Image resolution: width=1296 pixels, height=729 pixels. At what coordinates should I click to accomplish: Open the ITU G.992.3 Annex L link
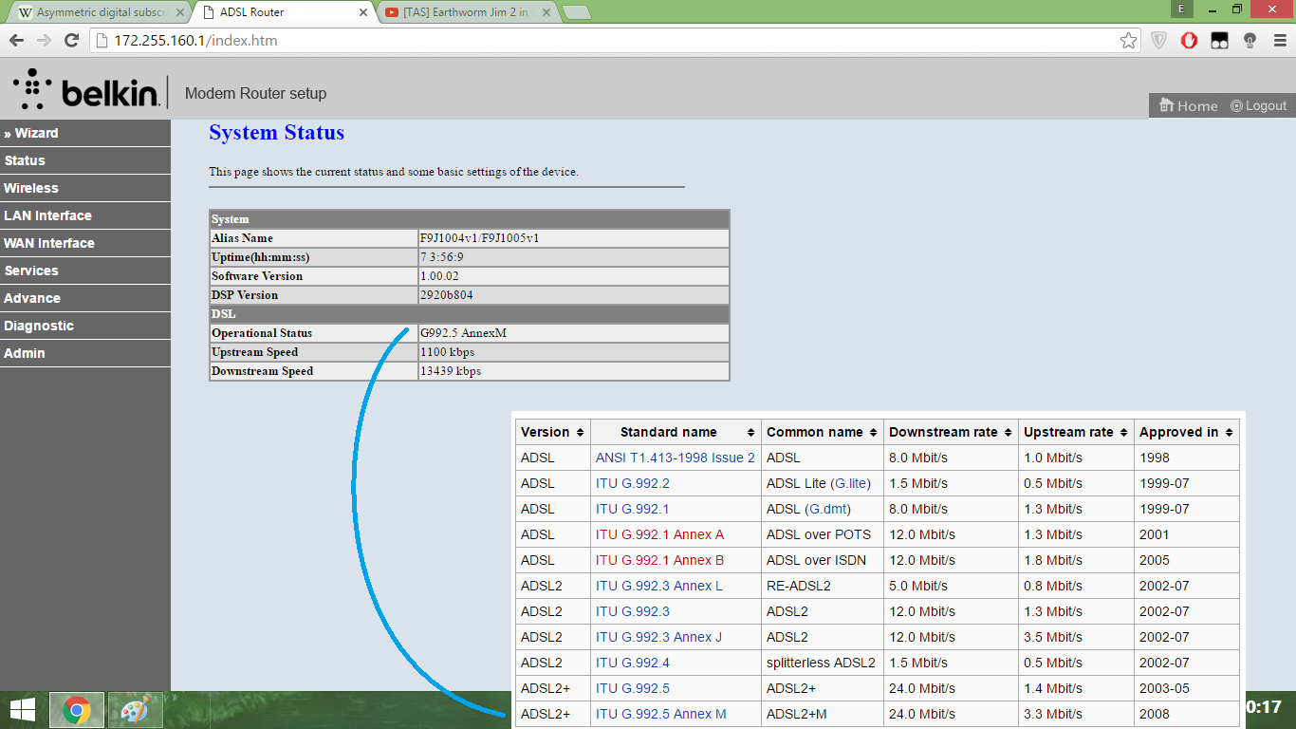click(659, 586)
